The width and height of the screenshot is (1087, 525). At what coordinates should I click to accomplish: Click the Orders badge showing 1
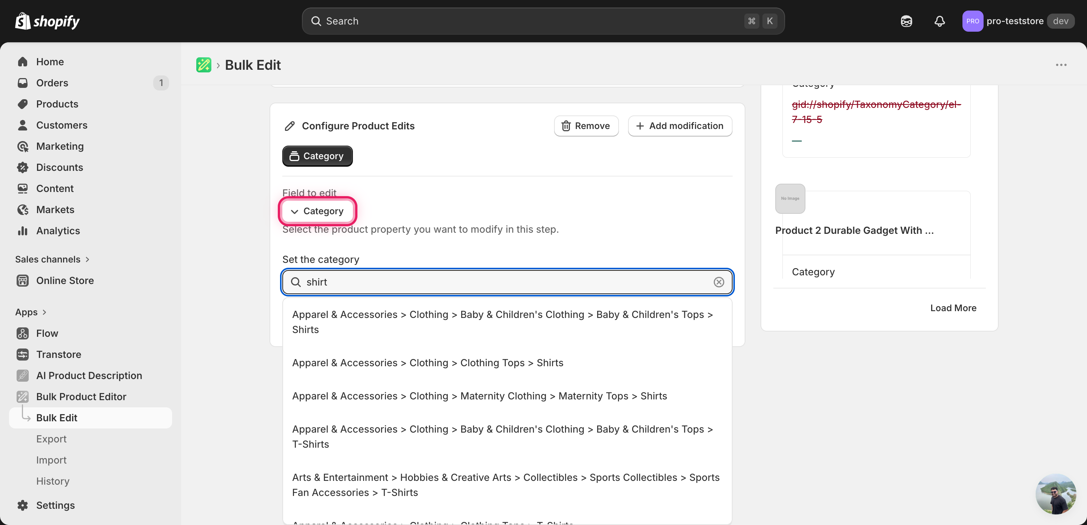[161, 83]
